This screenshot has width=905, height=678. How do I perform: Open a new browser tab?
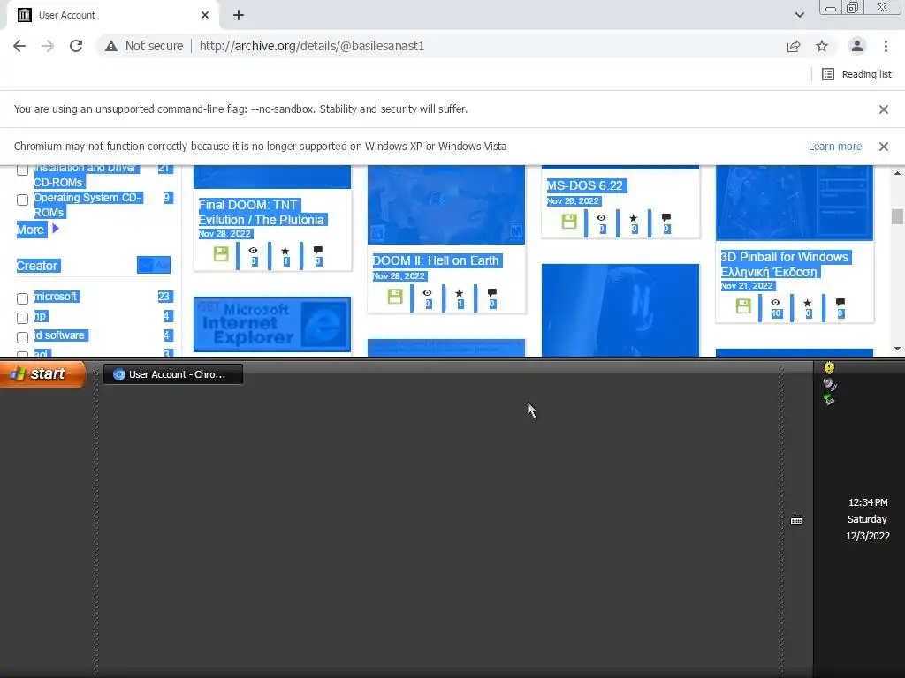pyautogui.click(x=239, y=15)
